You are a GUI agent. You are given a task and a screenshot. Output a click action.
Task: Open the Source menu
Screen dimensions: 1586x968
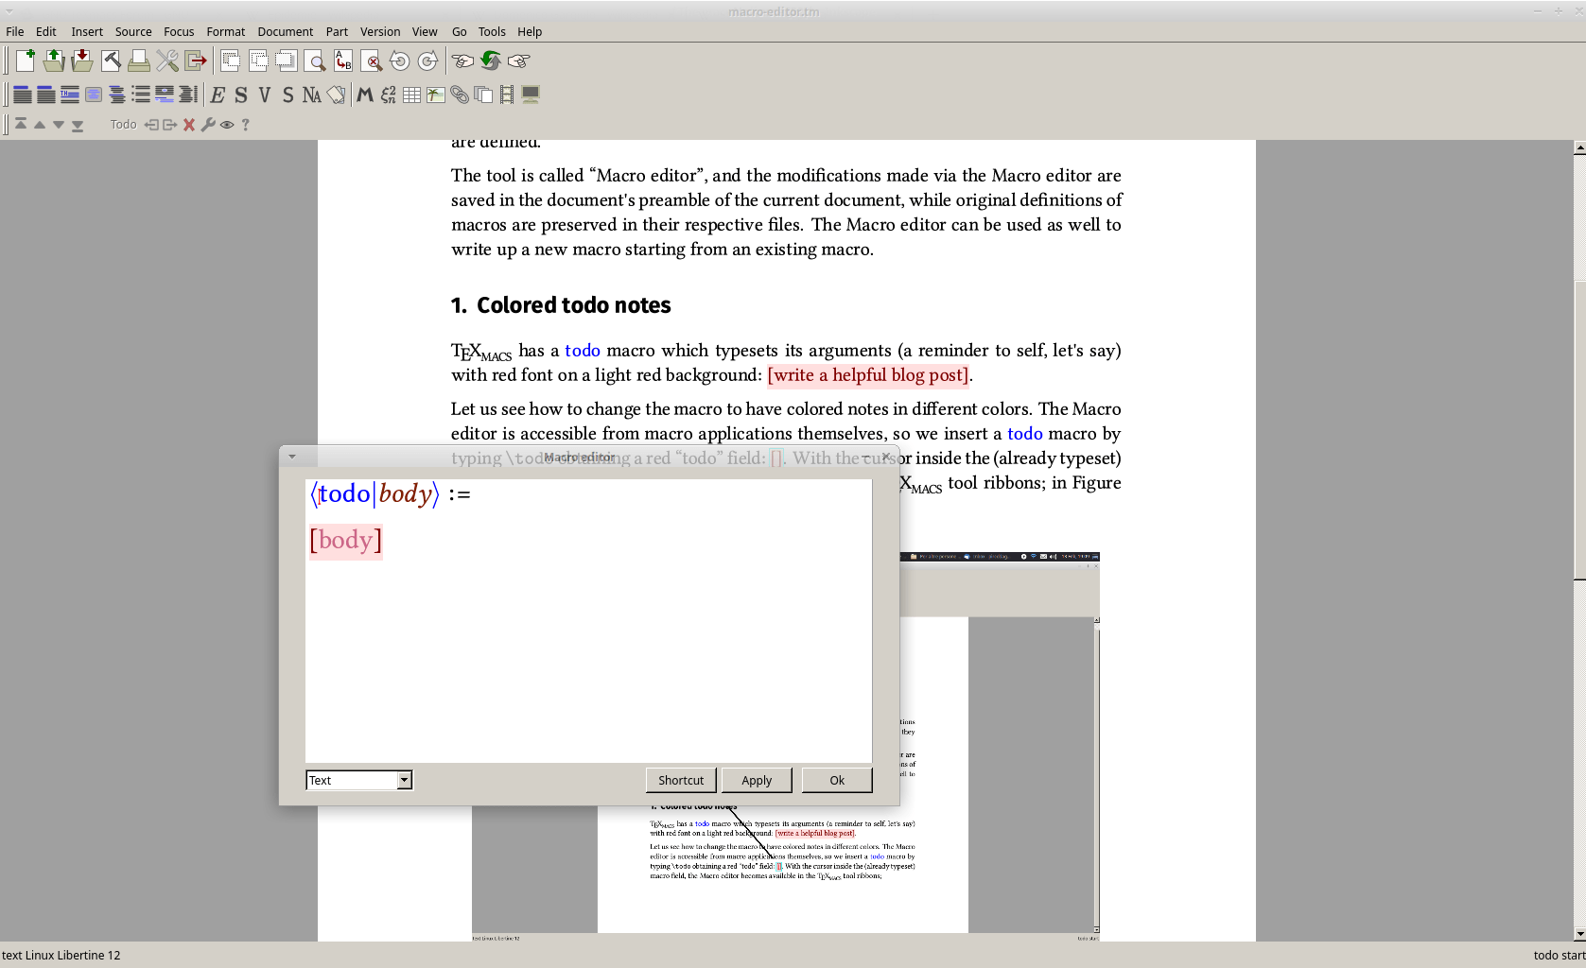(133, 31)
